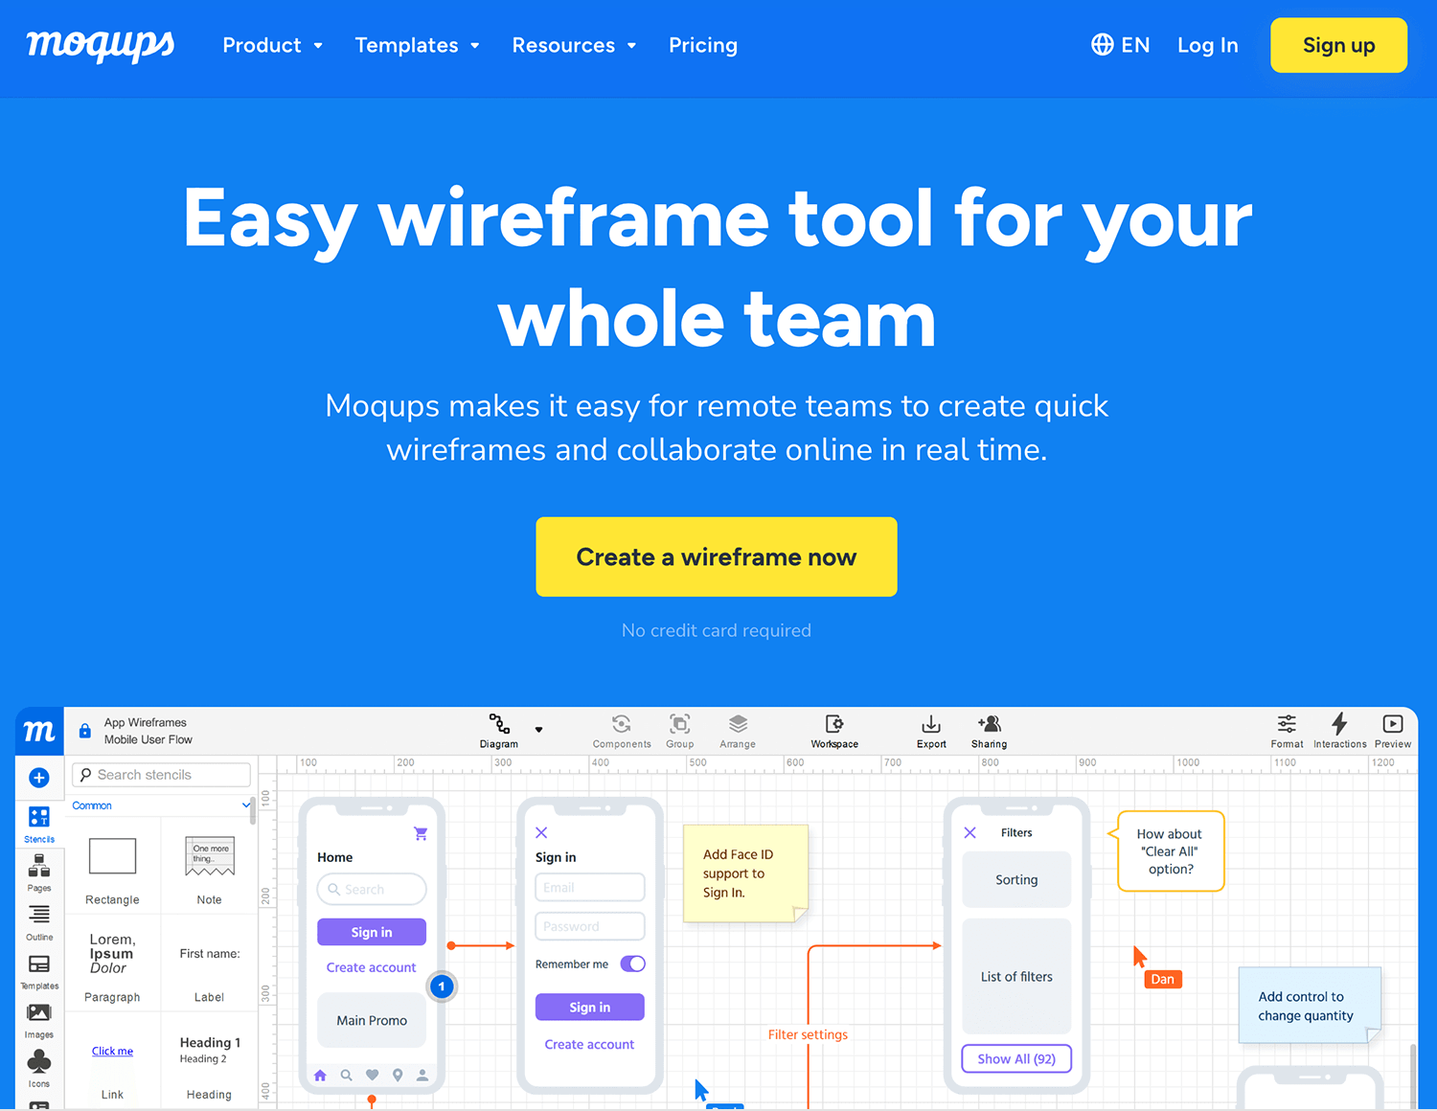1437x1111 pixels.
Task: Close the Filters mockup with X
Action: tap(969, 832)
